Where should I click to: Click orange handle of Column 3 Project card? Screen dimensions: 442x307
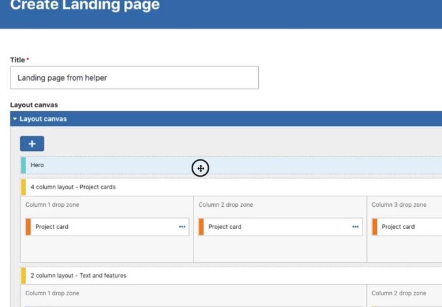375,227
